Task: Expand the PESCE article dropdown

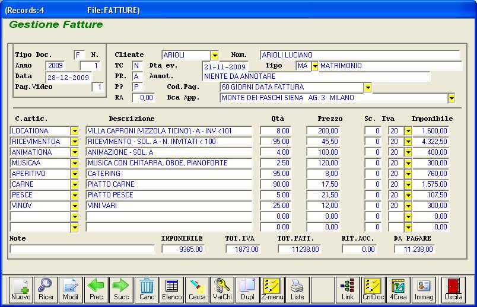Action: tap(75, 195)
